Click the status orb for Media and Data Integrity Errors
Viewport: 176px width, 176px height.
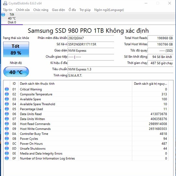coord(7,153)
